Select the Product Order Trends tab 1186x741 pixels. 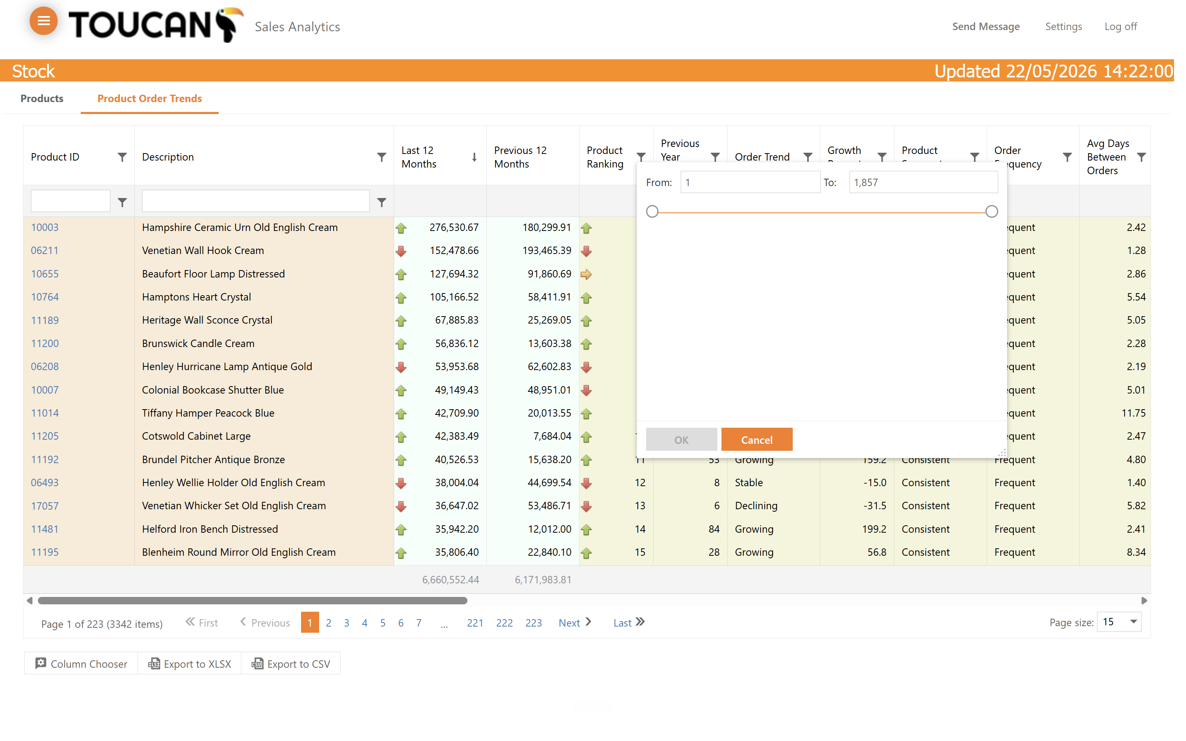coord(149,98)
